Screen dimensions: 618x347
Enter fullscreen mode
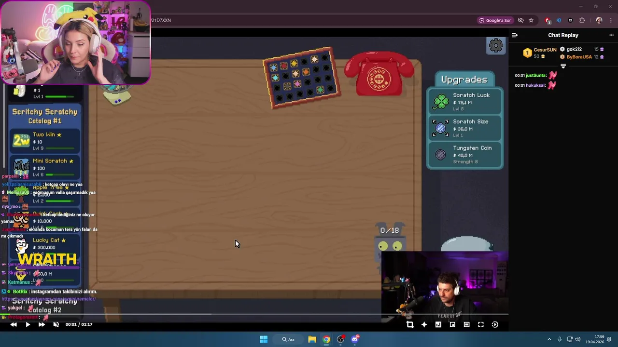pos(481,324)
